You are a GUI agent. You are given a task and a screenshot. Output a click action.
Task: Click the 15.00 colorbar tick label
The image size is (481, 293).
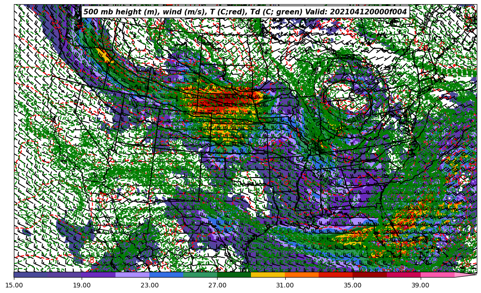(x=14, y=285)
